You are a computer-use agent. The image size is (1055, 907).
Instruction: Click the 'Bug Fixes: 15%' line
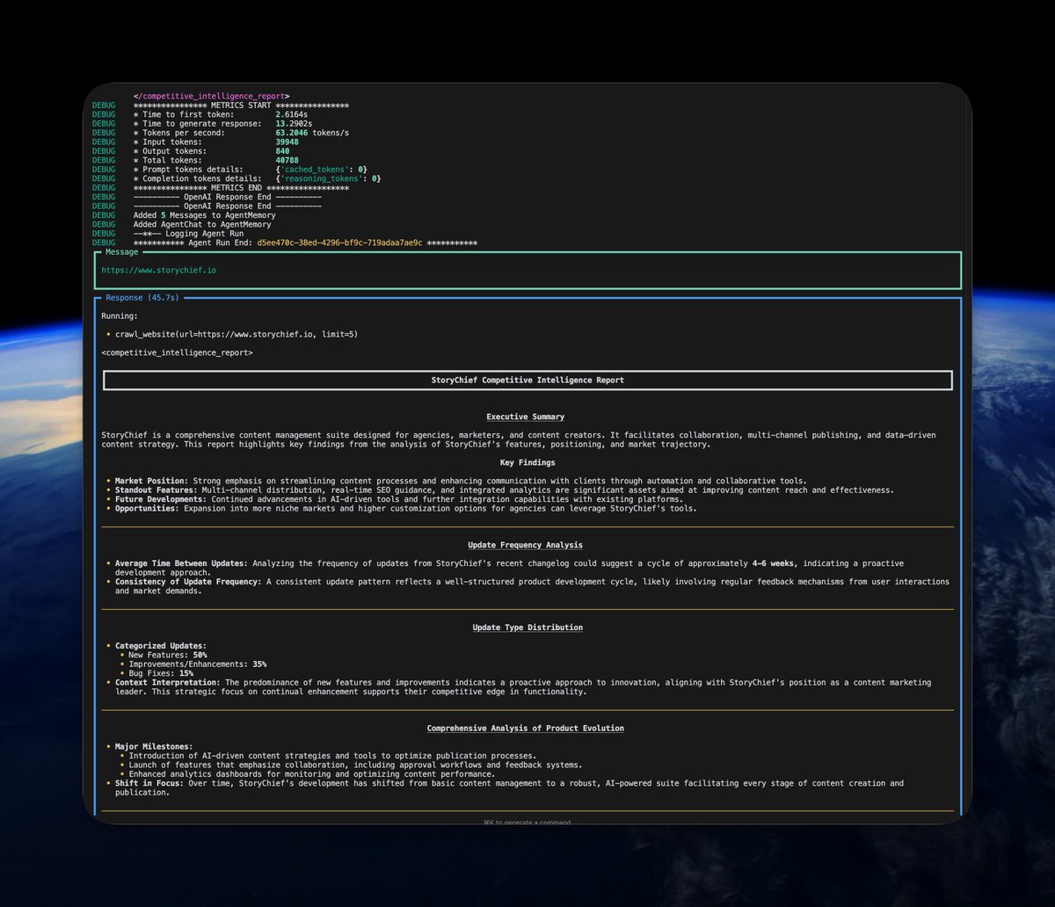point(161,673)
